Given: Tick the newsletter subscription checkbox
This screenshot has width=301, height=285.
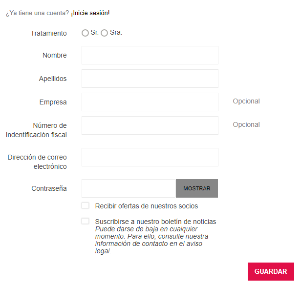Looking at the screenshot, I should (x=86, y=221).
